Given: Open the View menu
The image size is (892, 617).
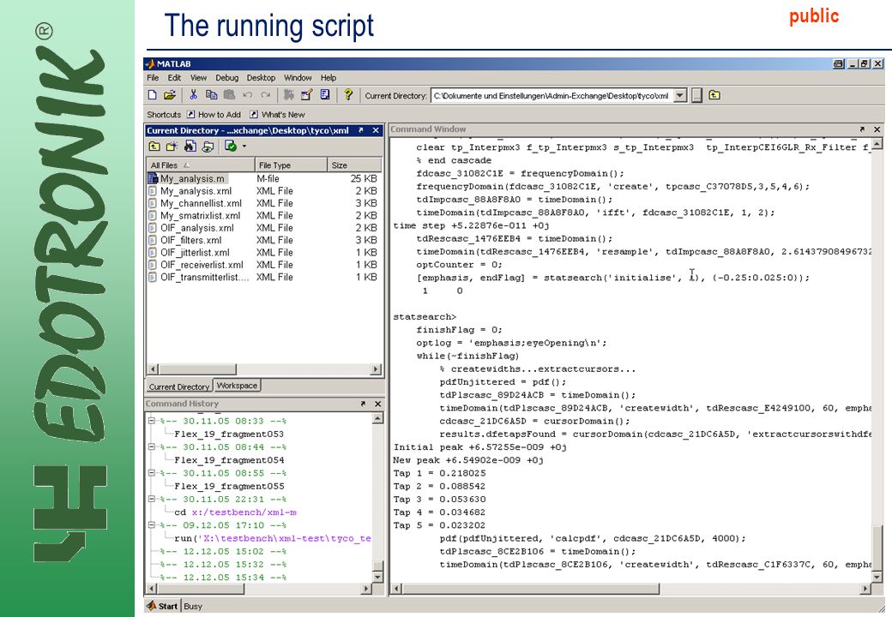Looking at the screenshot, I should click(x=198, y=78).
